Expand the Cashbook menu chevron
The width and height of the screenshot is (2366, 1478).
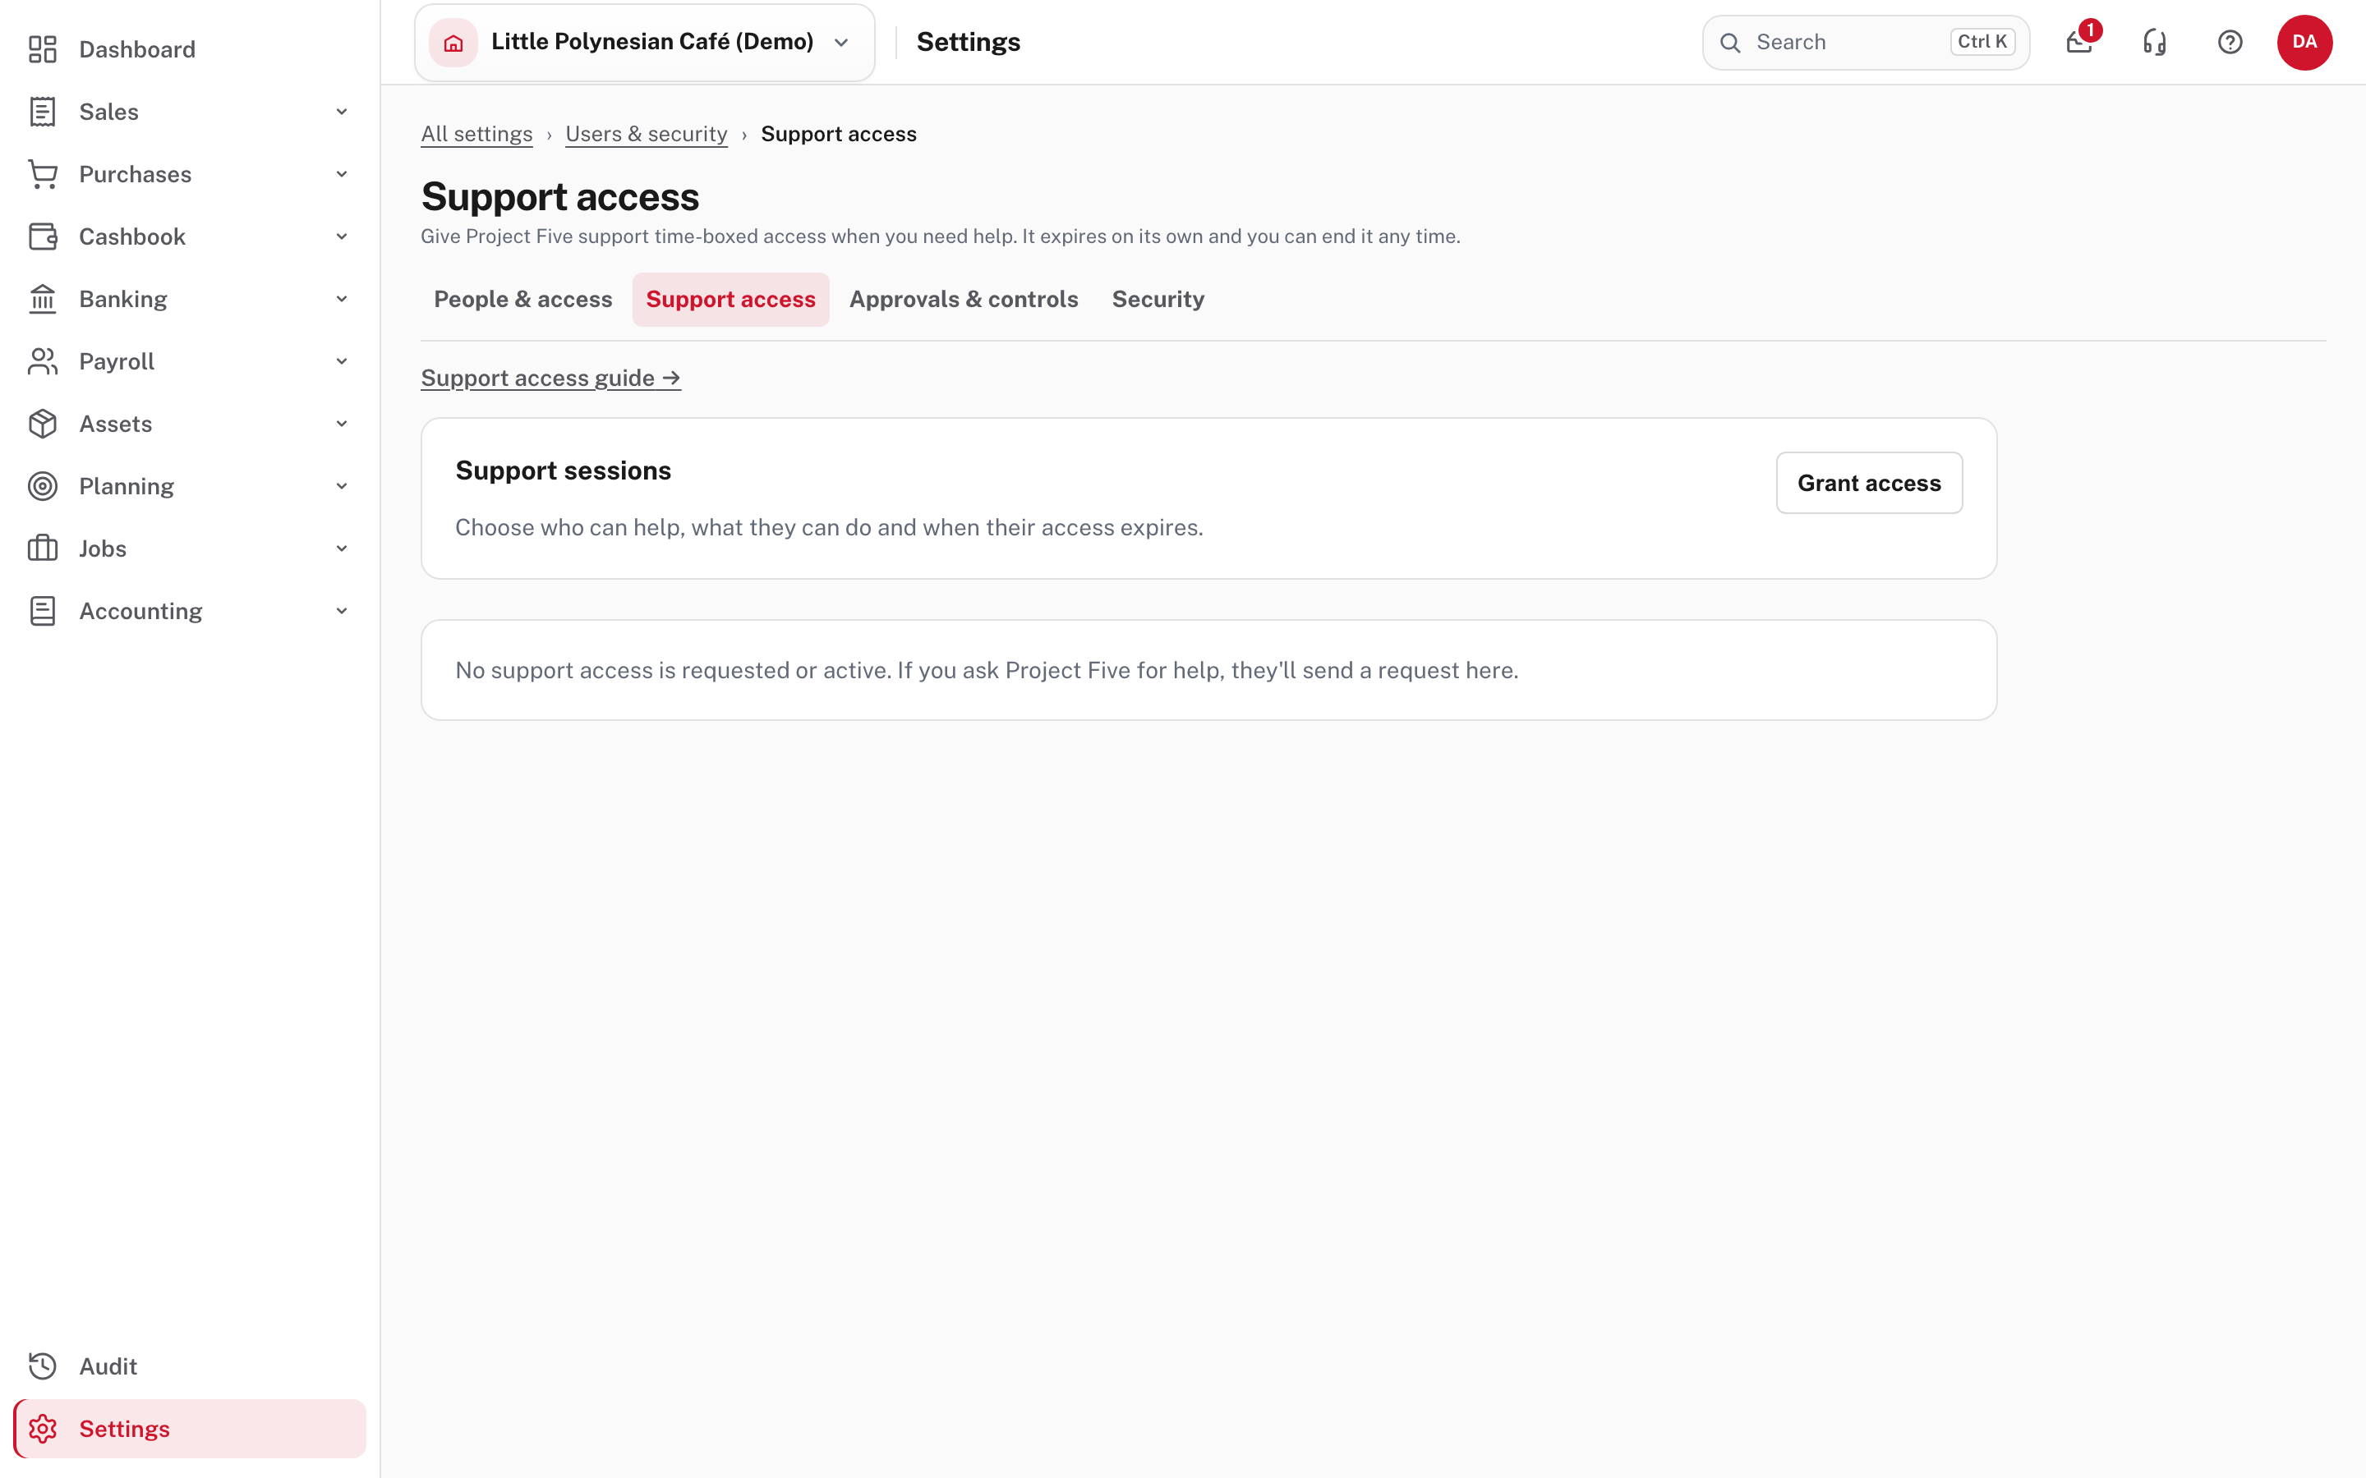click(x=341, y=236)
